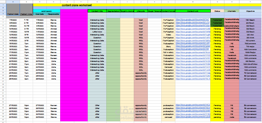Click the 'Due Date' header cell
This screenshot has height=123, width=262.
pyautogui.click(x=40, y=14)
